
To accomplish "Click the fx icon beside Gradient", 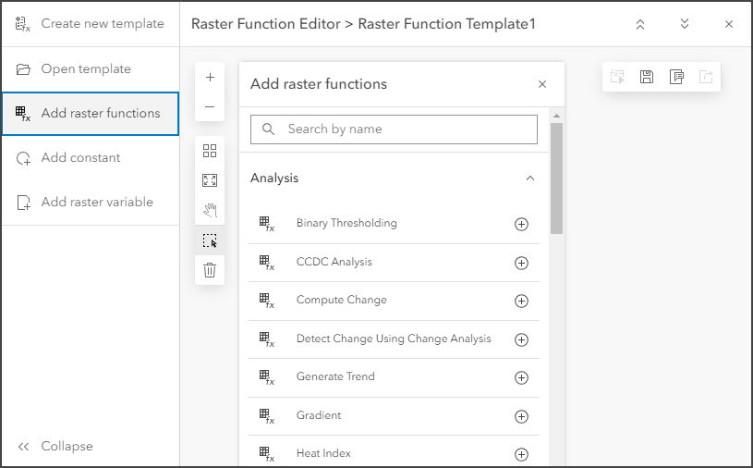I will click(x=266, y=416).
